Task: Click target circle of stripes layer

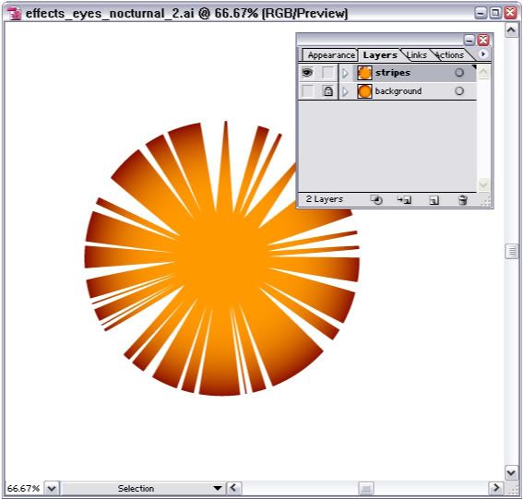Action: [459, 72]
